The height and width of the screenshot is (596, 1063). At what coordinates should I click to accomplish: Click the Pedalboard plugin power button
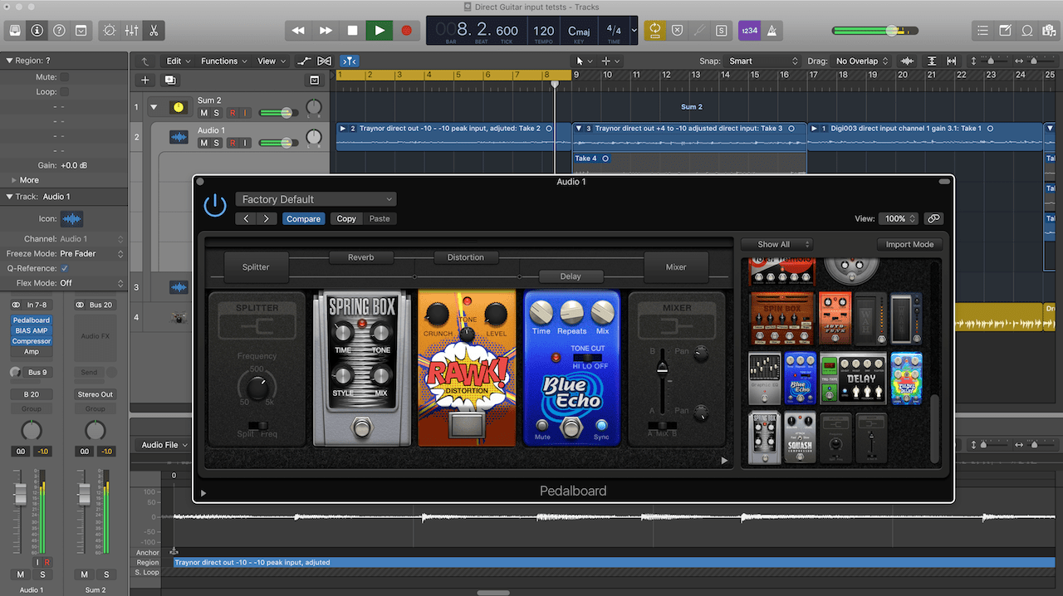[215, 205]
